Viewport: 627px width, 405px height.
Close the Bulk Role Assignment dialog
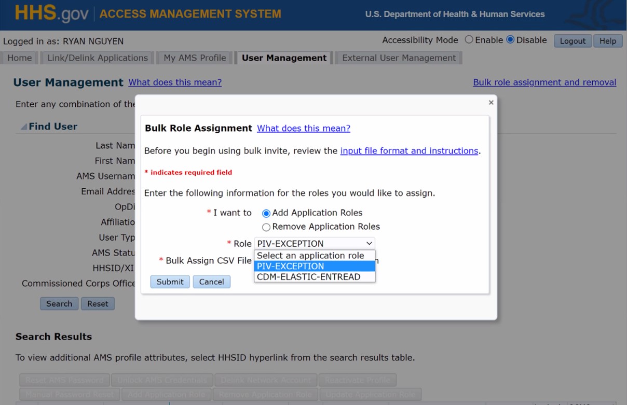[491, 103]
